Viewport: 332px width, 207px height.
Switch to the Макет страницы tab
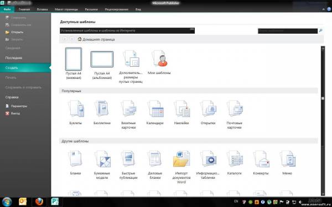(x=66, y=9)
